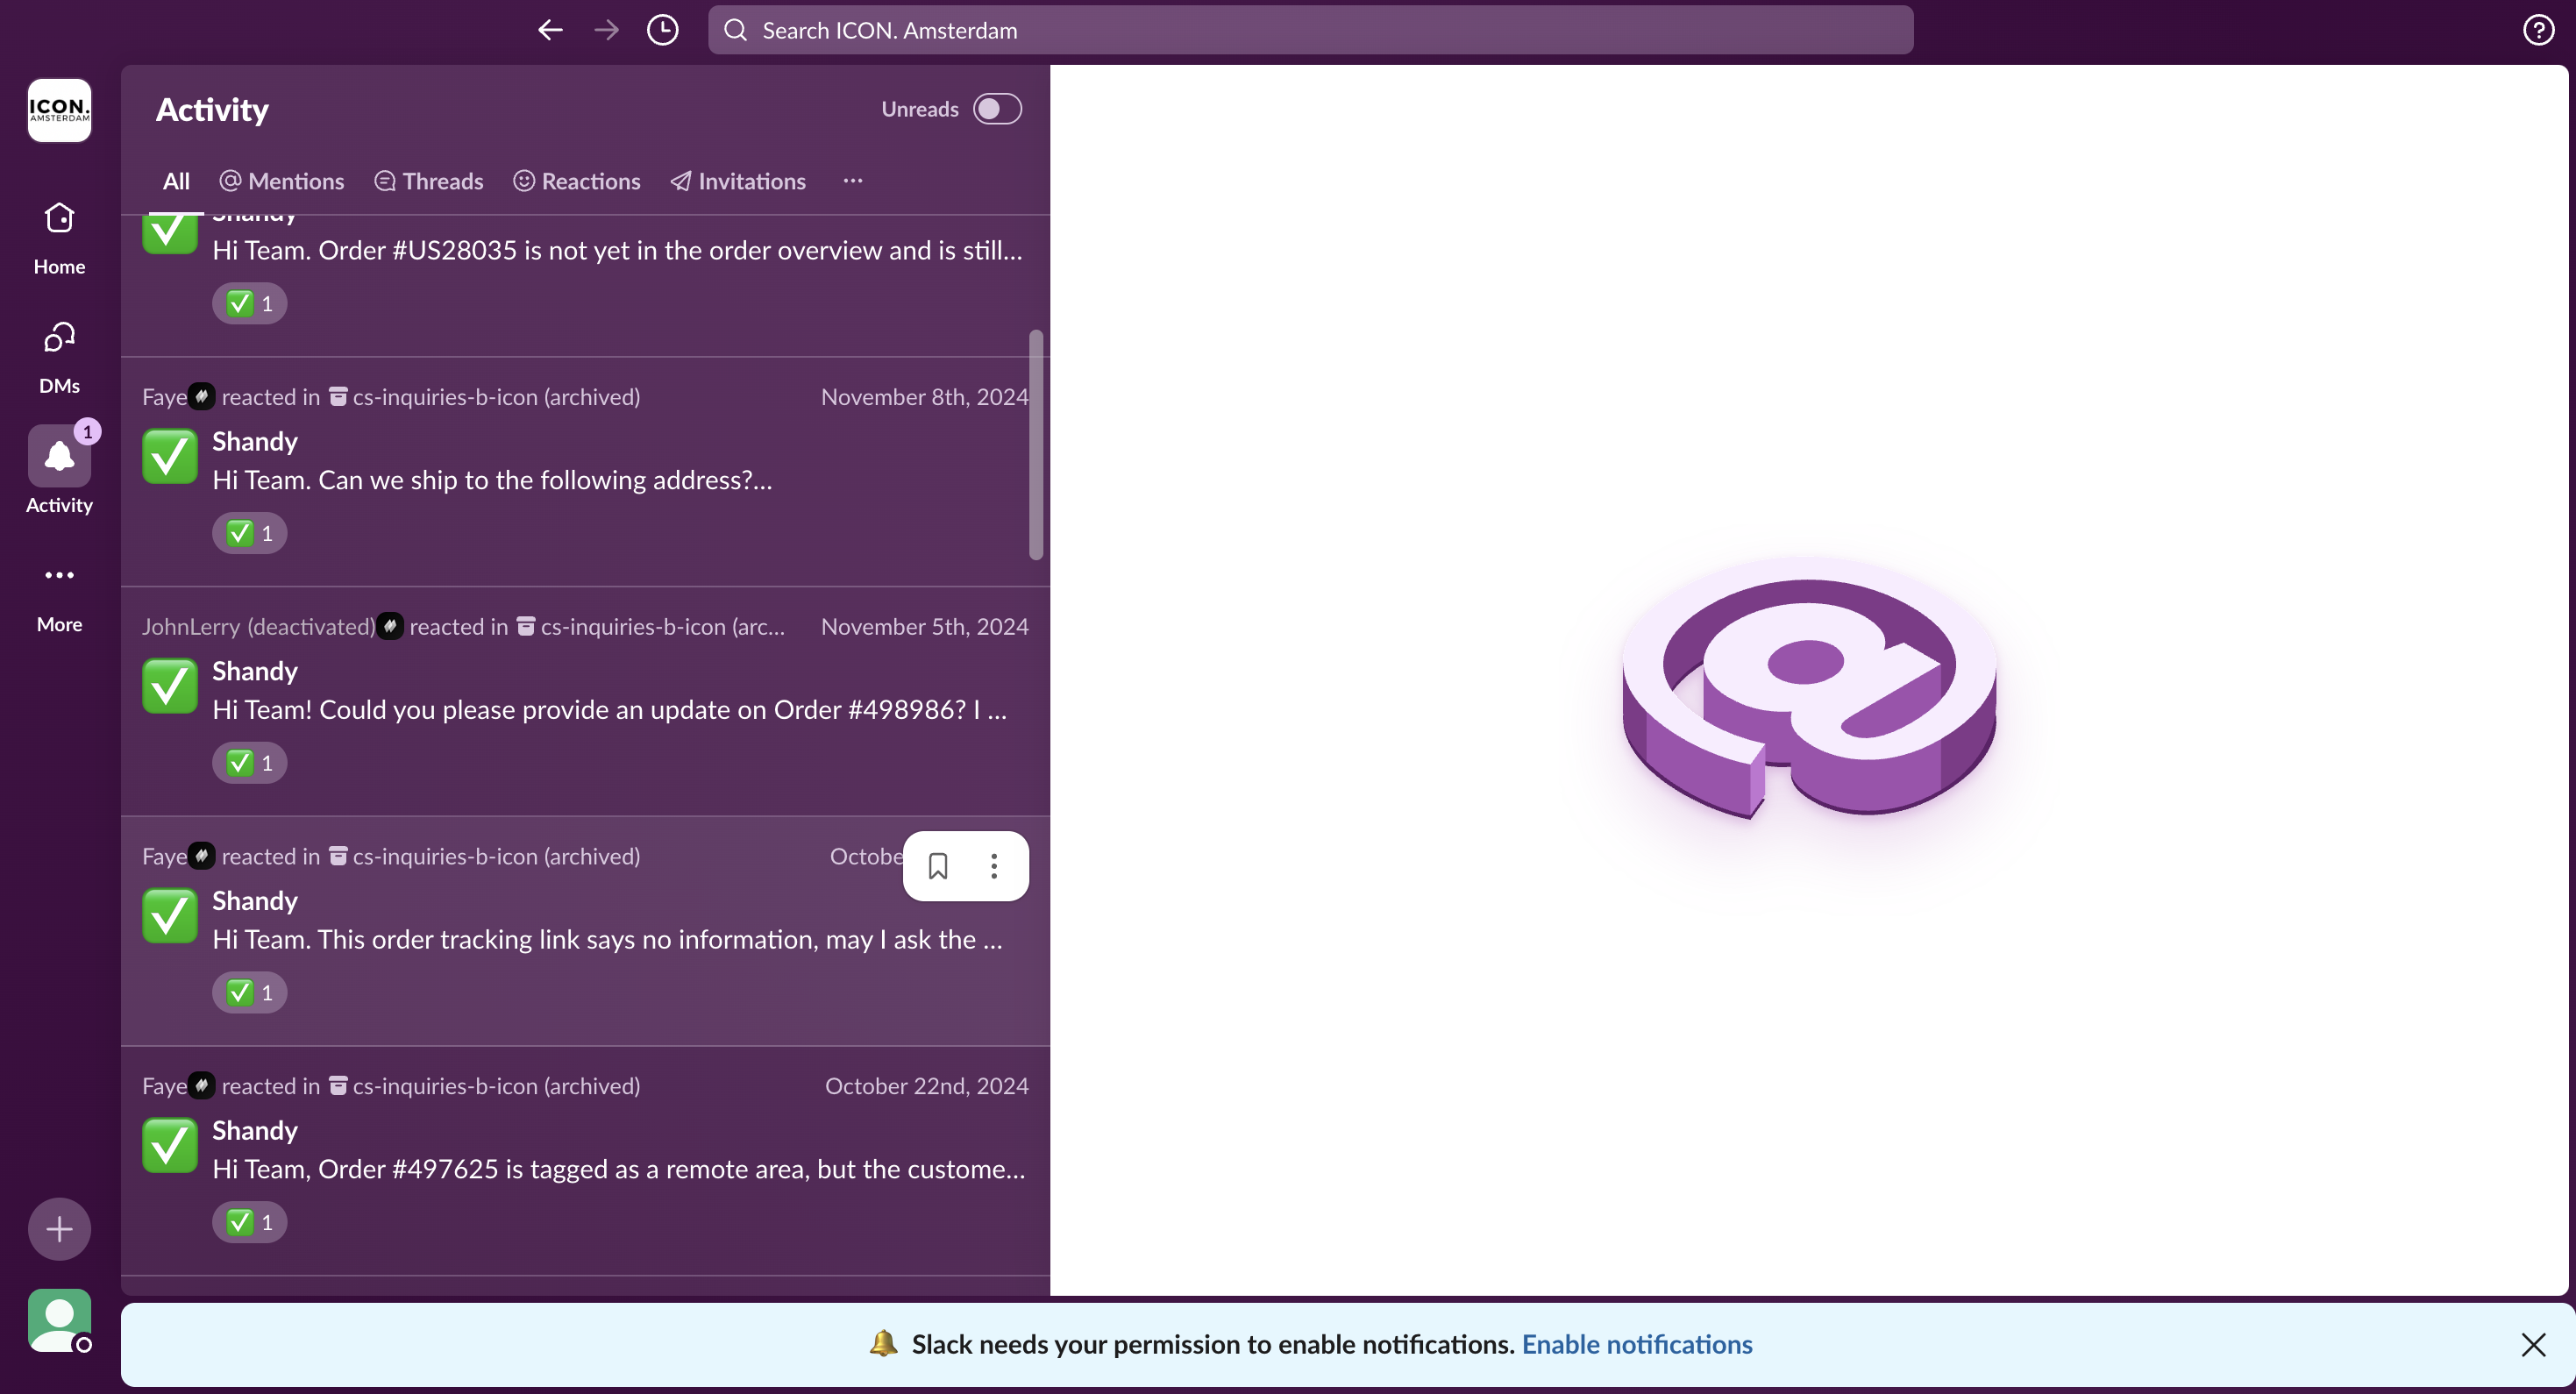2576x1394 pixels.
Task: Open the history clock icon
Action: point(662,30)
